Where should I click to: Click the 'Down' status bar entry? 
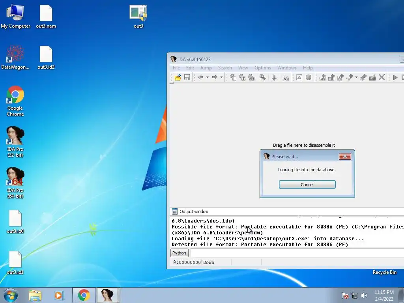[209, 262]
